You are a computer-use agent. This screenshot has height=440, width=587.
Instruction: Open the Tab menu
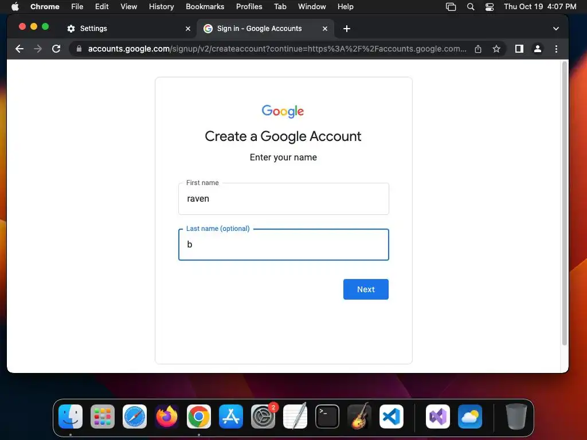(x=280, y=7)
